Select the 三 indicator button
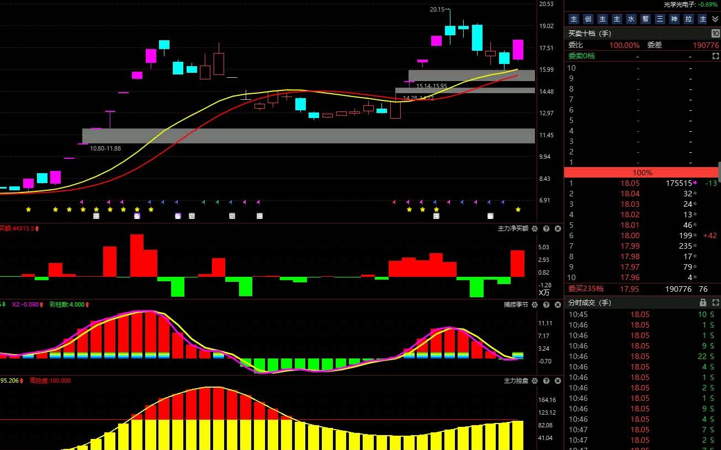Image resolution: width=721 pixels, height=450 pixels. 660,19
